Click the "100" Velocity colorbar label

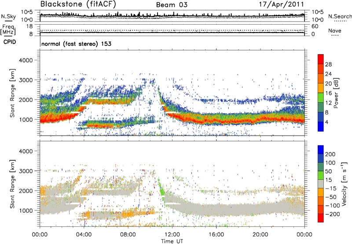coord(330,163)
